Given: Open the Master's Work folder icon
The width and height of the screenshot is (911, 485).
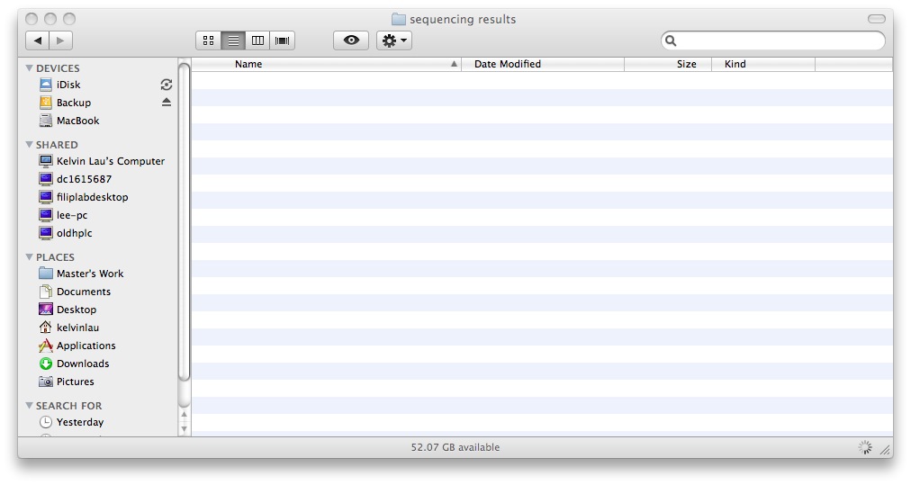Looking at the screenshot, I should [x=46, y=273].
